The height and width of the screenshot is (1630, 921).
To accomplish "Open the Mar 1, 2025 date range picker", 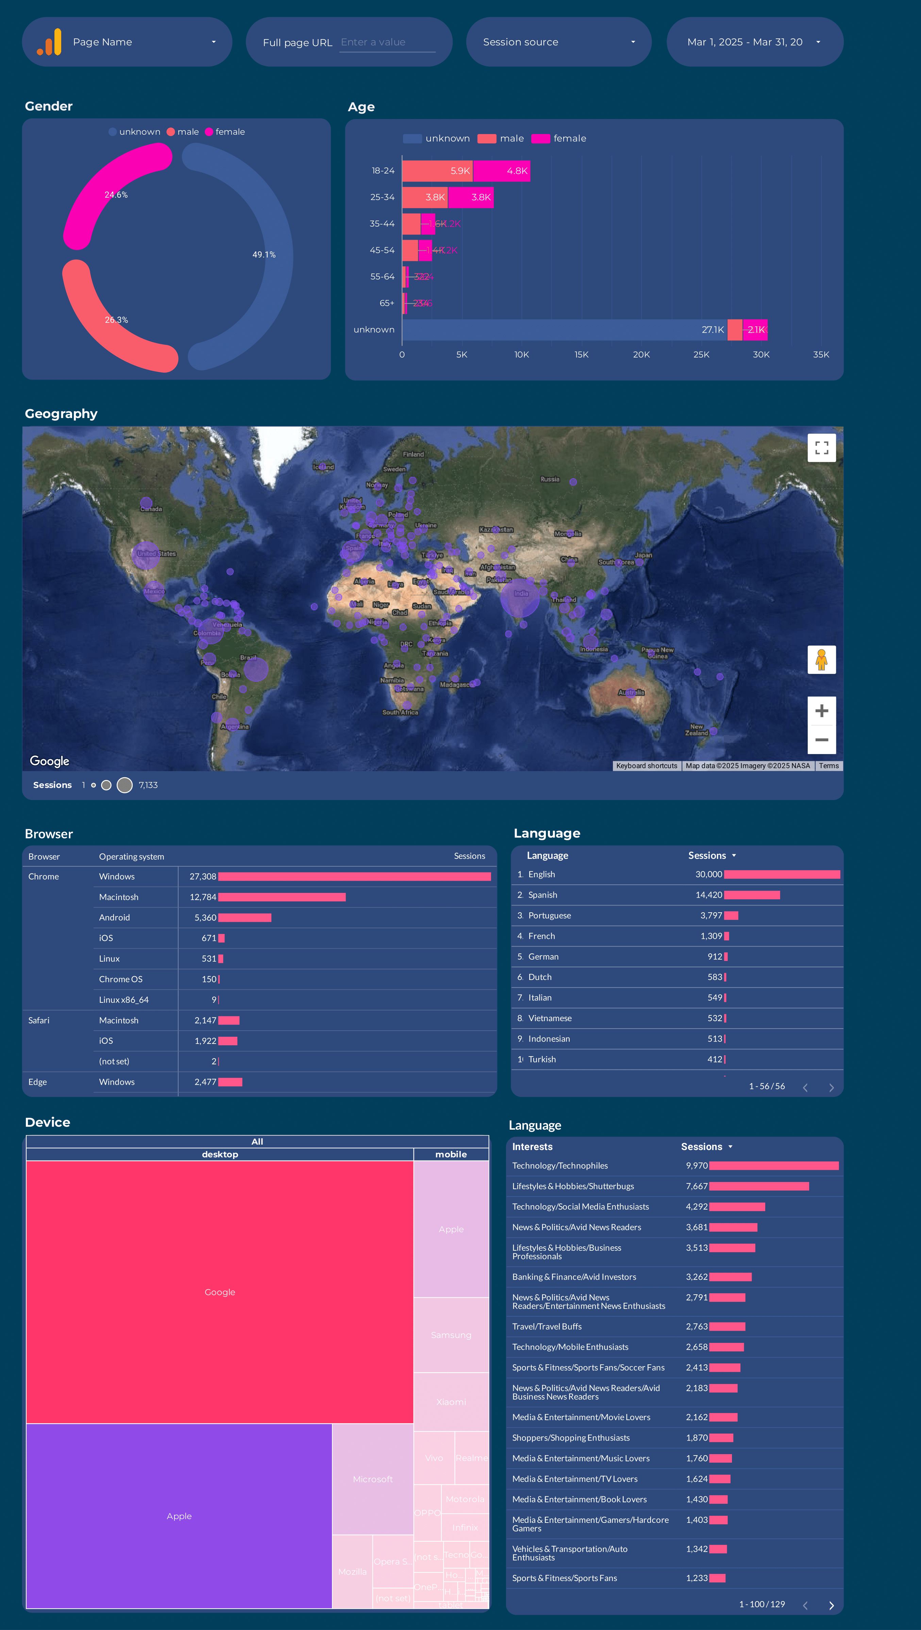I will coord(755,42).
